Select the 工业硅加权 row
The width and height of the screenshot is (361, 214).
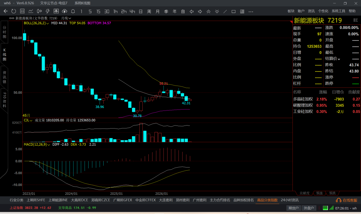[x=326, y=112]
